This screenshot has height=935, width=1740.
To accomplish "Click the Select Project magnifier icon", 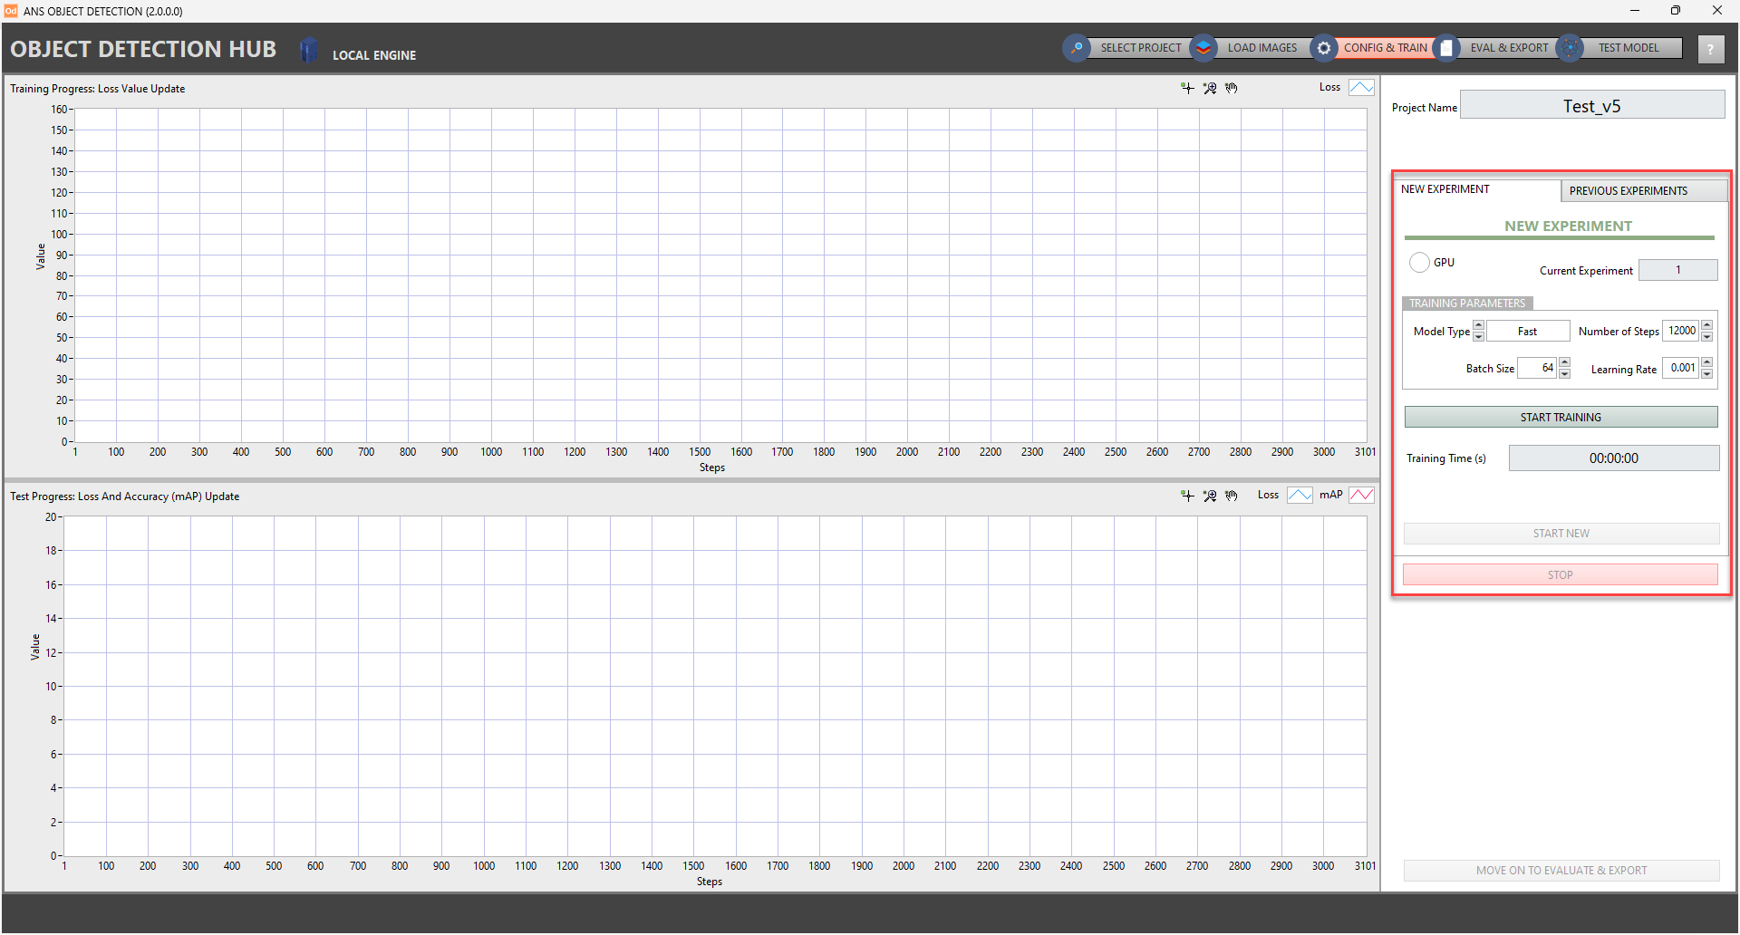I will tap(1077, 48).
